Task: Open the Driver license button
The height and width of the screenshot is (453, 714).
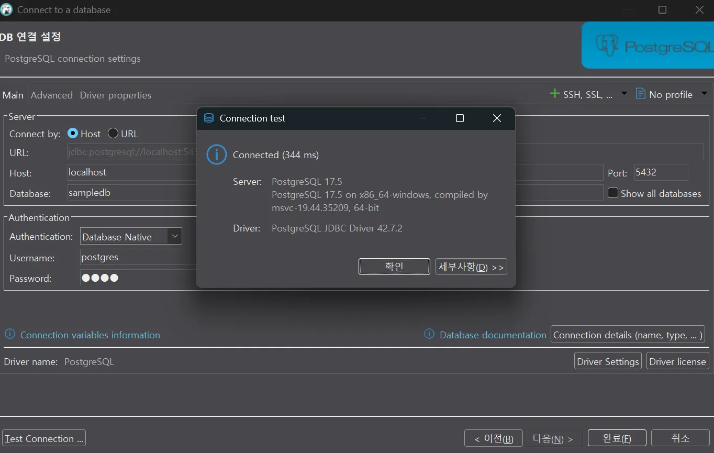Action: point(678,361)
